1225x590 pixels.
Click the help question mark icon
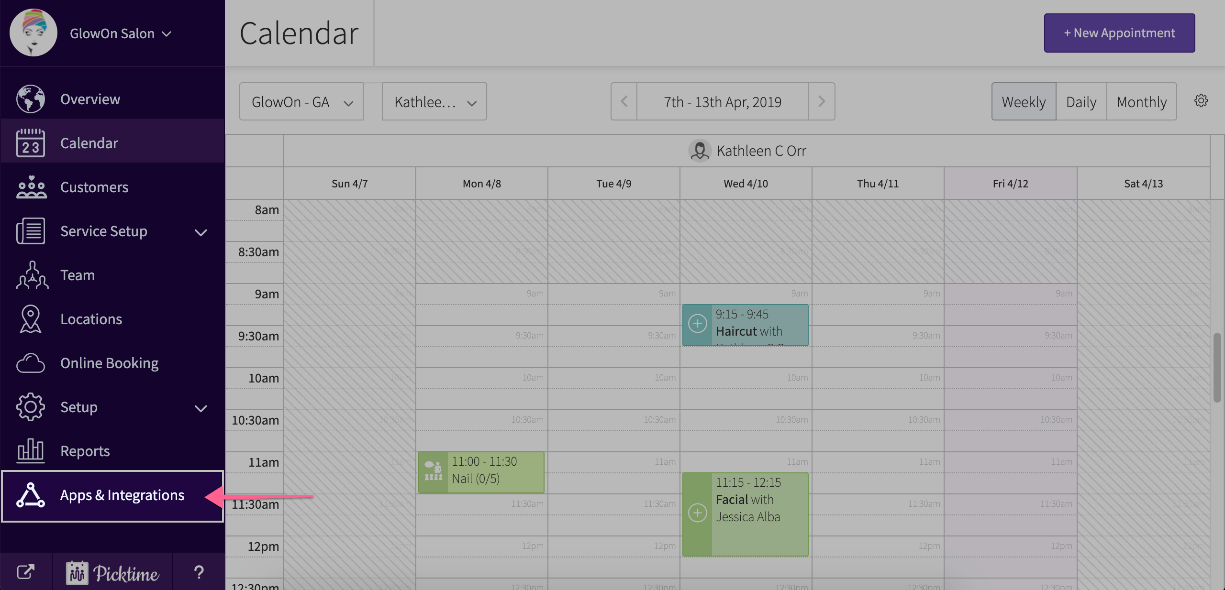[199, 572]
